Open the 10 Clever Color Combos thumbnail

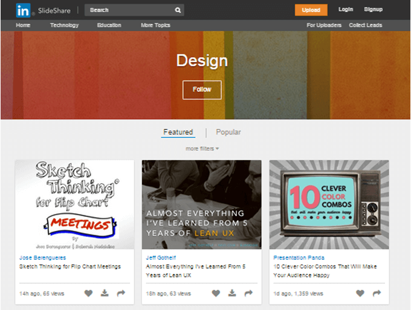tap(329, 205)
